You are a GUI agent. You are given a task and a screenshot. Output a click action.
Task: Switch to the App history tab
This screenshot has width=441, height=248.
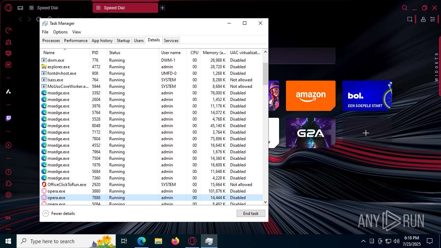point(102,41)
